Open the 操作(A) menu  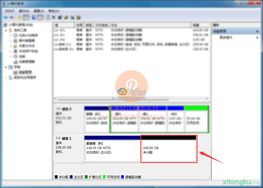coord(24,11)
